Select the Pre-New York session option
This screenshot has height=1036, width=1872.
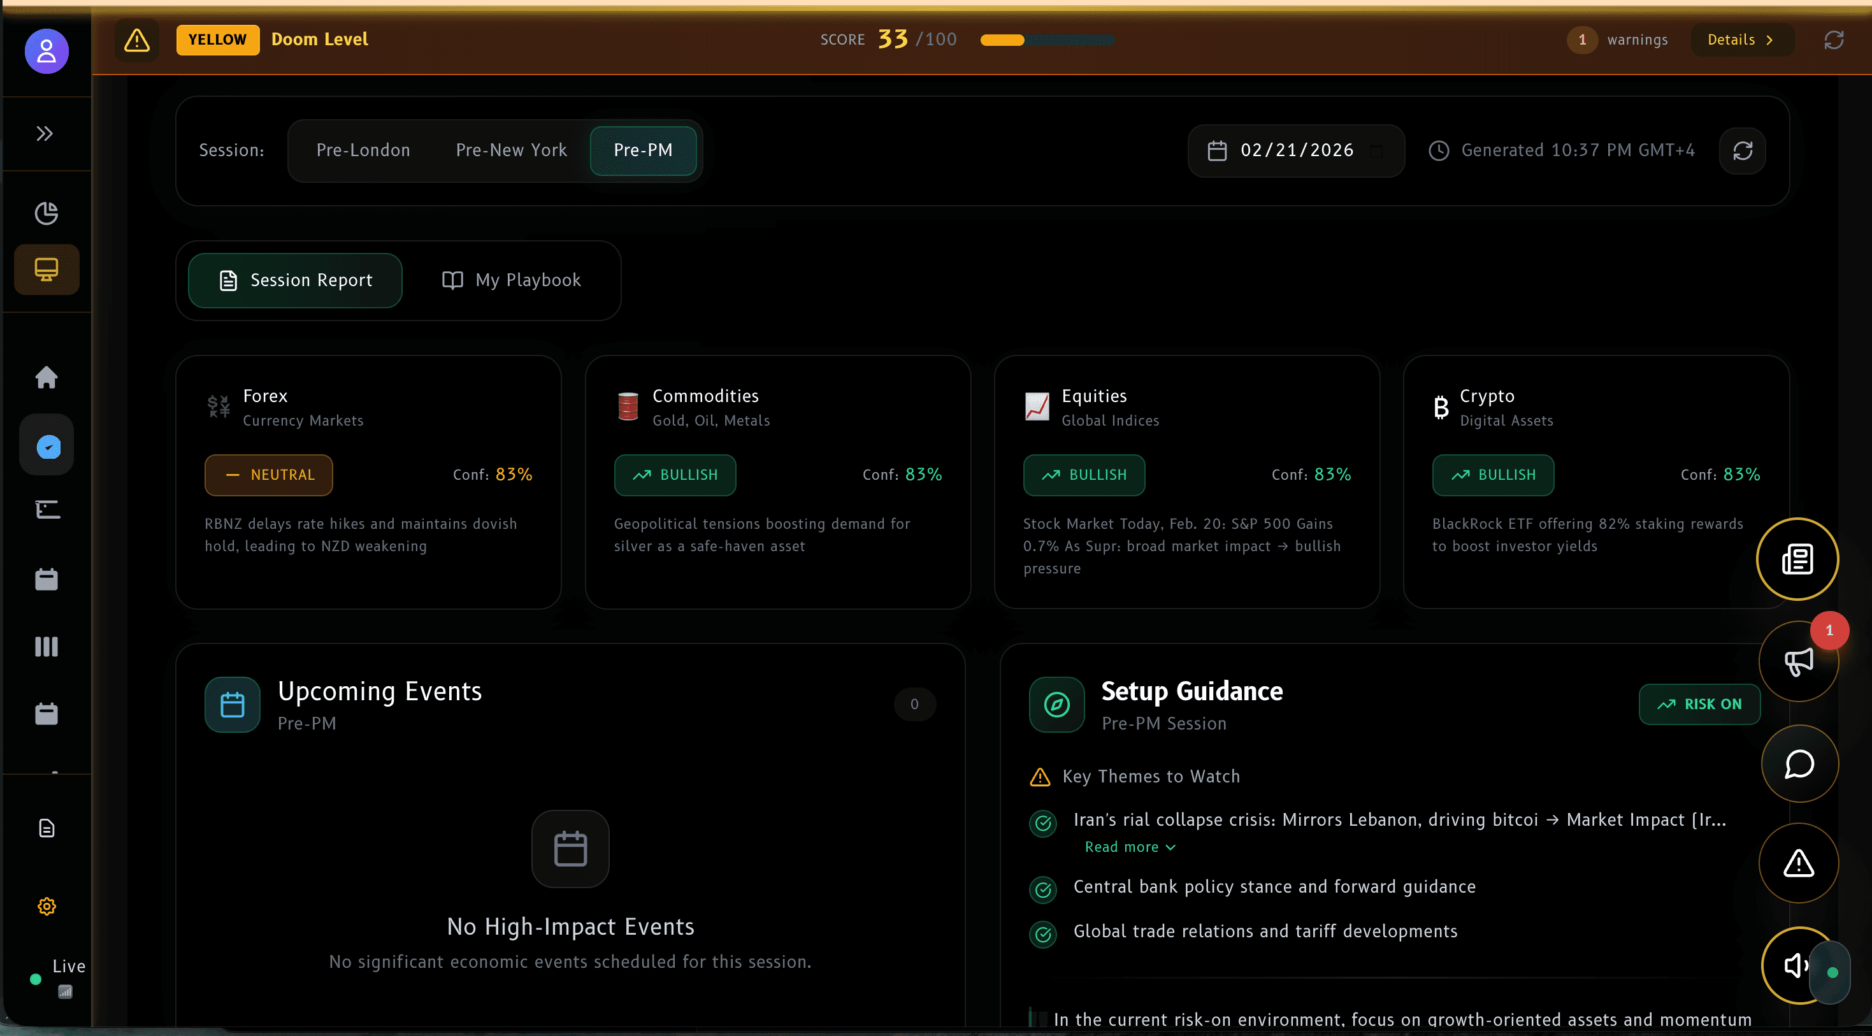click(511, 150)
